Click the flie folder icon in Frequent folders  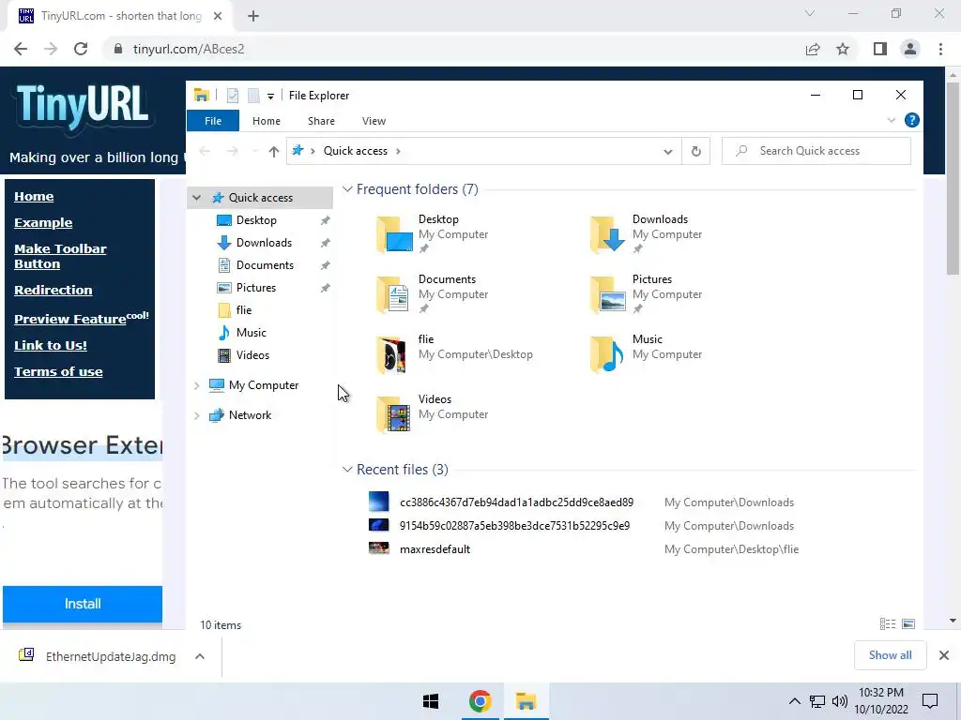point(393,353)
